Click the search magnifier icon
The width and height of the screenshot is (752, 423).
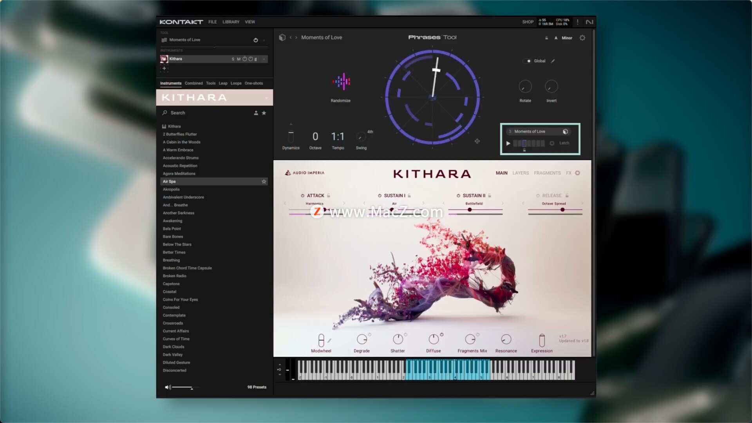coord(164,113)
